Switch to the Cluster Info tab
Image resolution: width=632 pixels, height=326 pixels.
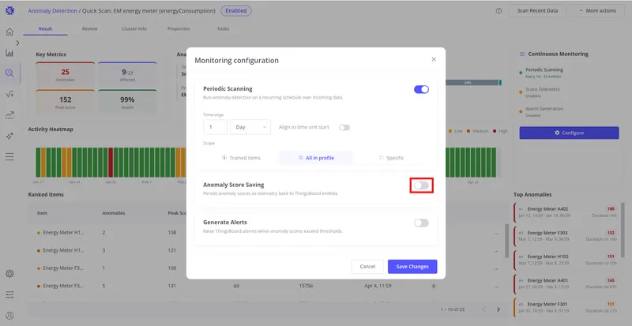pyautogui.click(x=134, y=29)
